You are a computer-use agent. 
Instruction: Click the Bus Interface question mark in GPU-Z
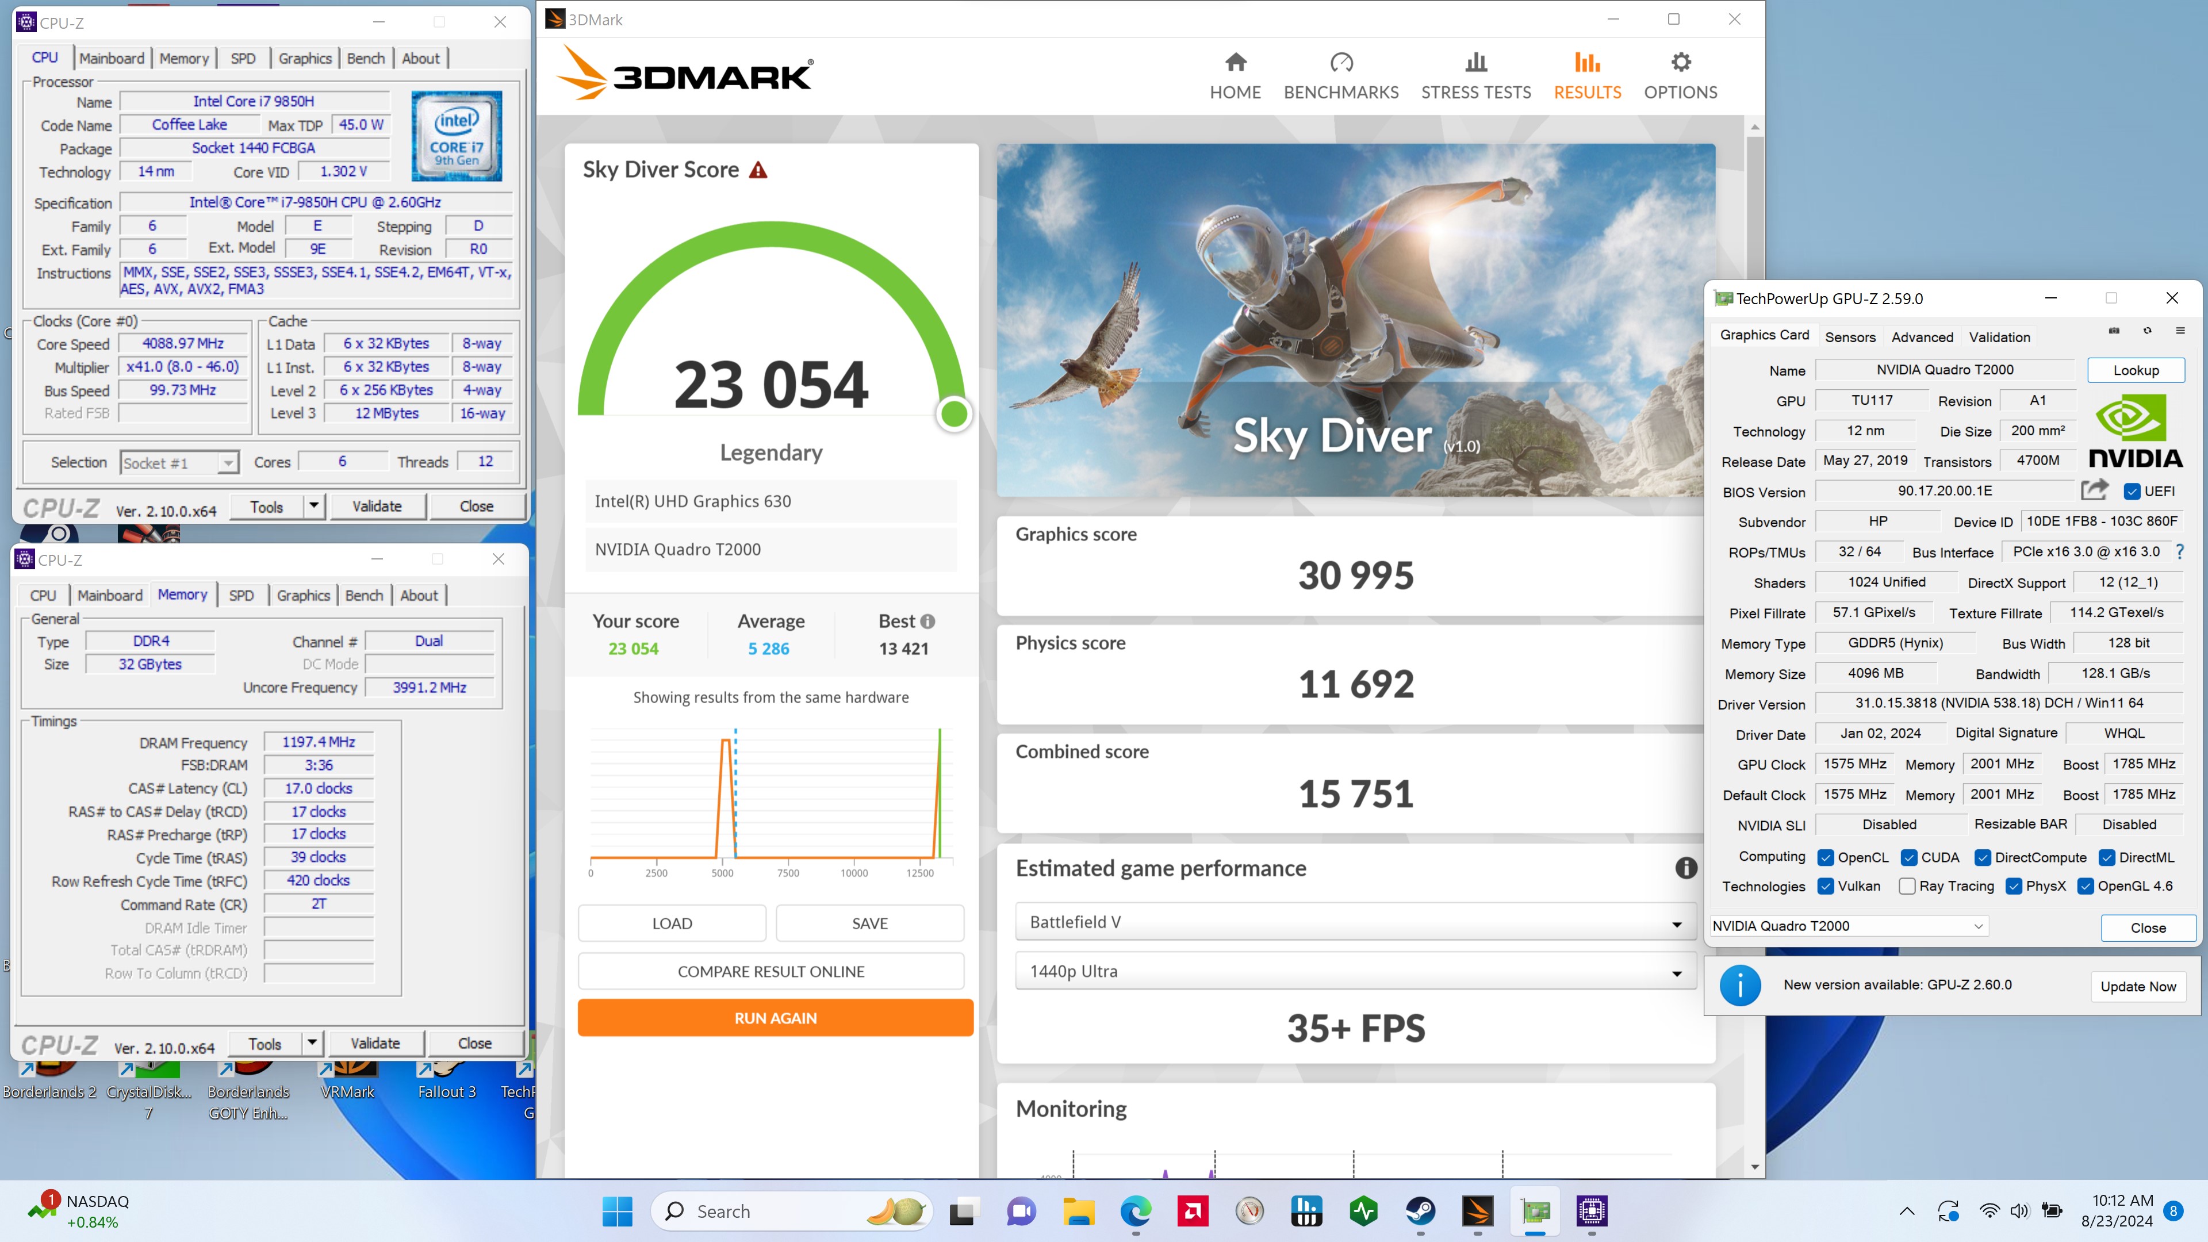2180,552
